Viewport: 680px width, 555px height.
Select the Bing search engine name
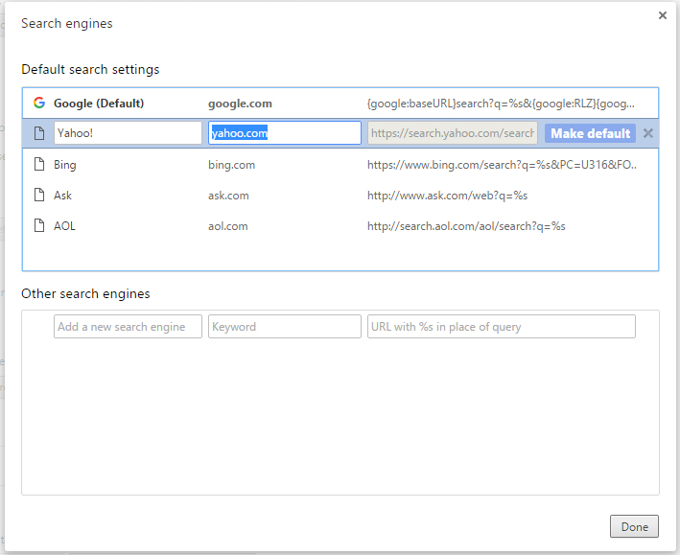[65, 165]
